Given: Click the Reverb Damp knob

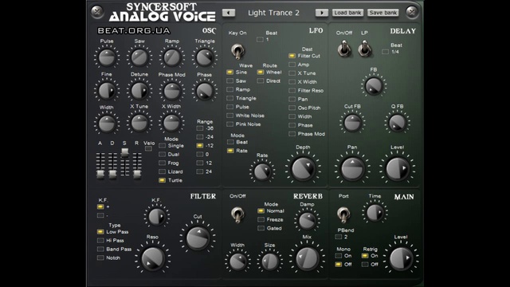Looking at the screenshot, I should (x=307, y=221).
